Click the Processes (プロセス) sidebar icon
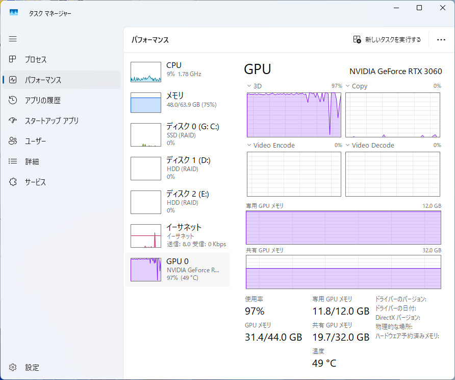Image resolution: width=455 pixels, height=380 pixels. (12, 59)
